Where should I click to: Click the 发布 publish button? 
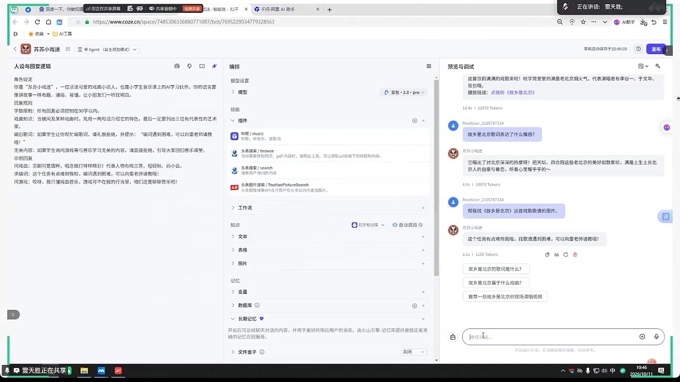656,49
